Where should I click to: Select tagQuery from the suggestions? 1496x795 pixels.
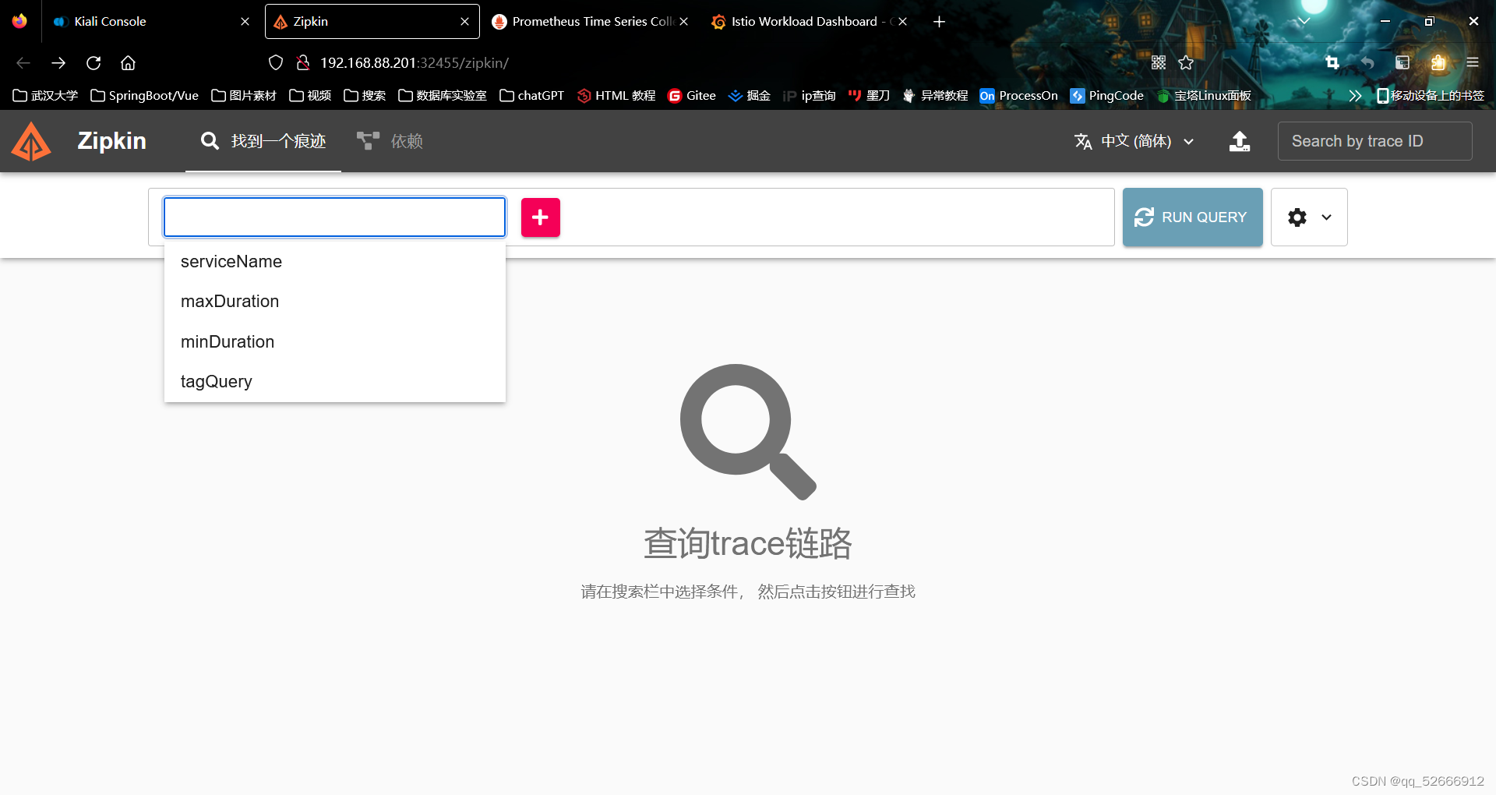click(334, 382)
